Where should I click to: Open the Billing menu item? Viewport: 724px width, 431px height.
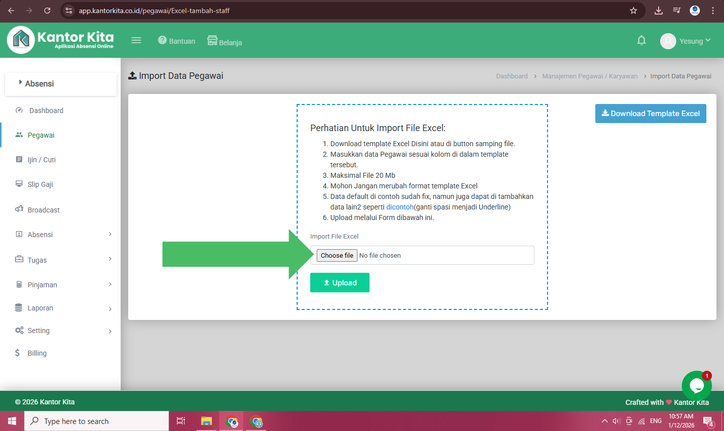click(37, 353)
